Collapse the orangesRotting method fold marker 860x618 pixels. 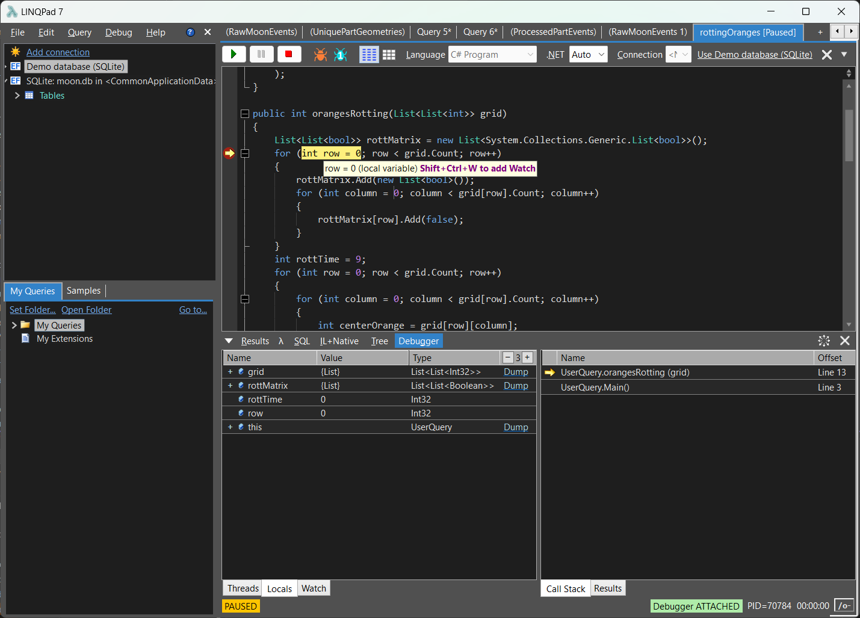[245, 114]
